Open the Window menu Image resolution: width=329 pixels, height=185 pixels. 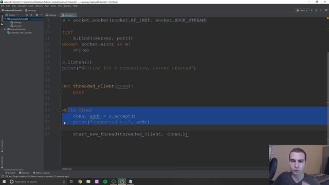click(x=67, y=6)
